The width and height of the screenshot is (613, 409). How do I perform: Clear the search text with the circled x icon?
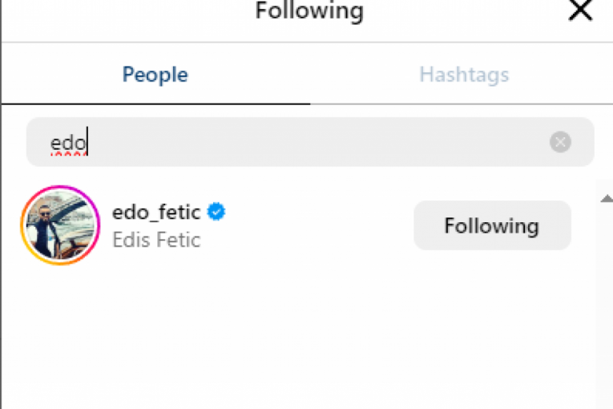560,143
